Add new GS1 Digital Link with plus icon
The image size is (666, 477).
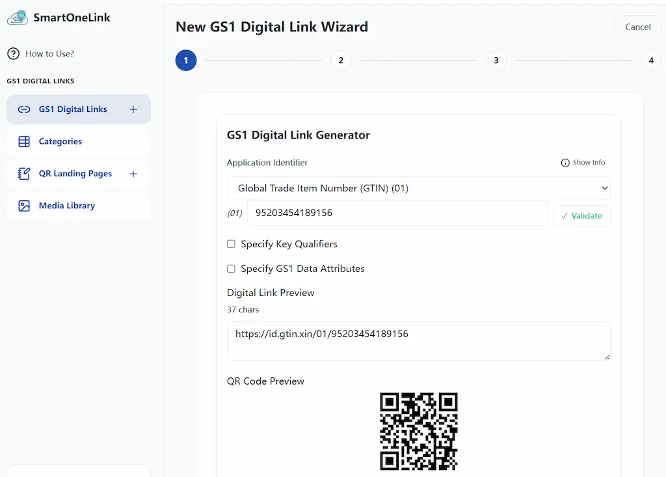[133, 109]
